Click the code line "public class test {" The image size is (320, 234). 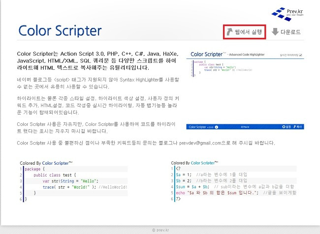(x=55, y=175)
